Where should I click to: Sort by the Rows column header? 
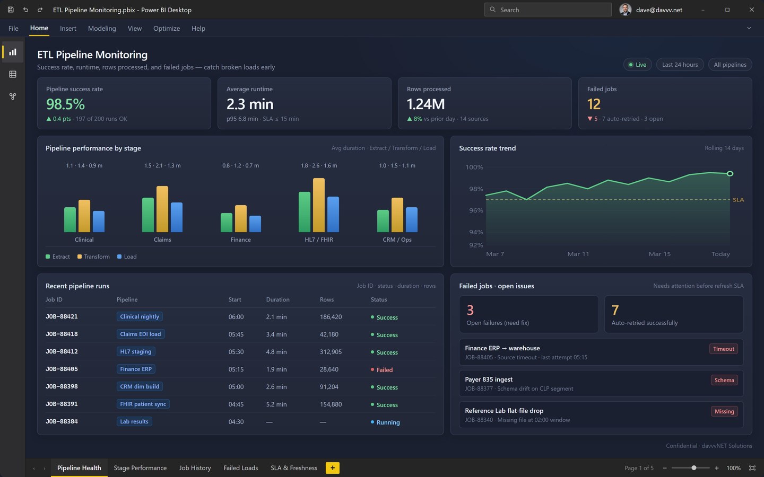pos(327,299)
